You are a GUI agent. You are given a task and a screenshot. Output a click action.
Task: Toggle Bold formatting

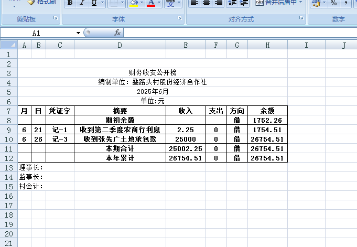[70, 3]
